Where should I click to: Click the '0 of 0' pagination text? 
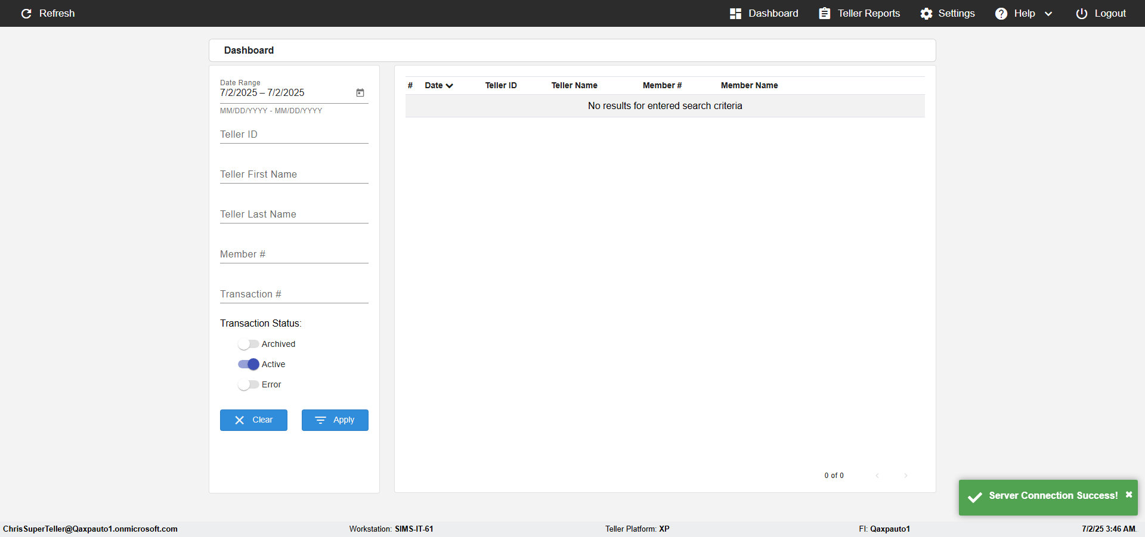[x=834, y=476]
